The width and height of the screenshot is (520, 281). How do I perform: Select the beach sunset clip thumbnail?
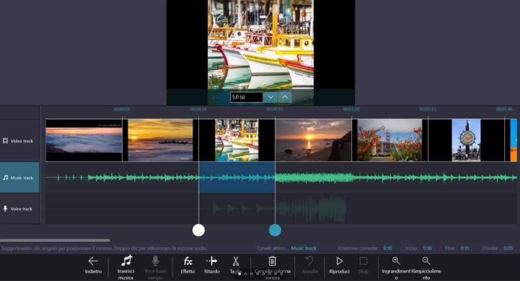pos(313,140)
